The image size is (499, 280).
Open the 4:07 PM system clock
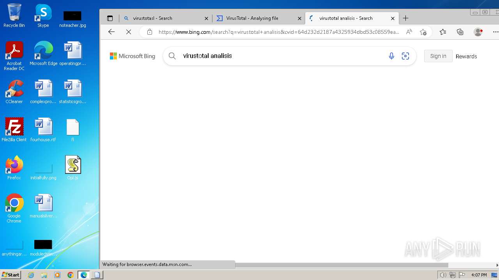click(479, 275)
